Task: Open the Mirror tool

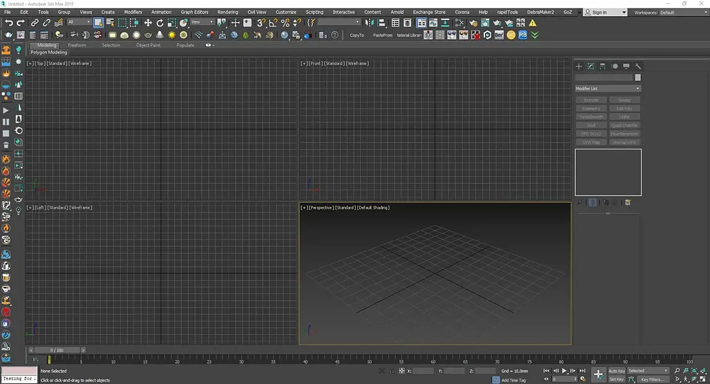Action: (x=369, y=23)
